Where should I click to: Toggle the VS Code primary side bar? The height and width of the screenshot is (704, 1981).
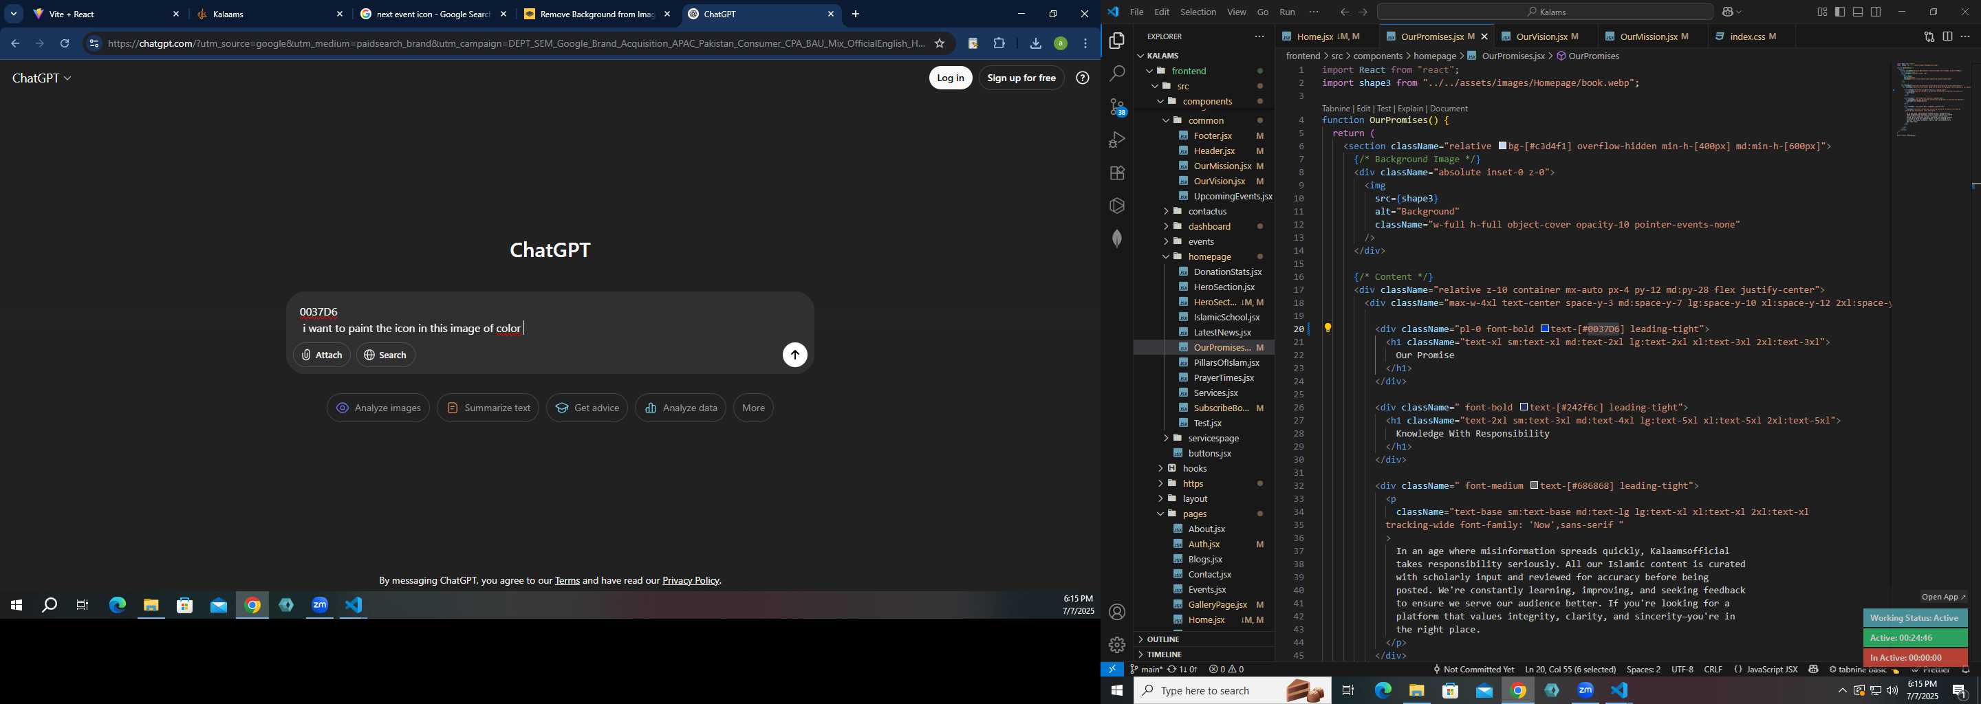1839,12
